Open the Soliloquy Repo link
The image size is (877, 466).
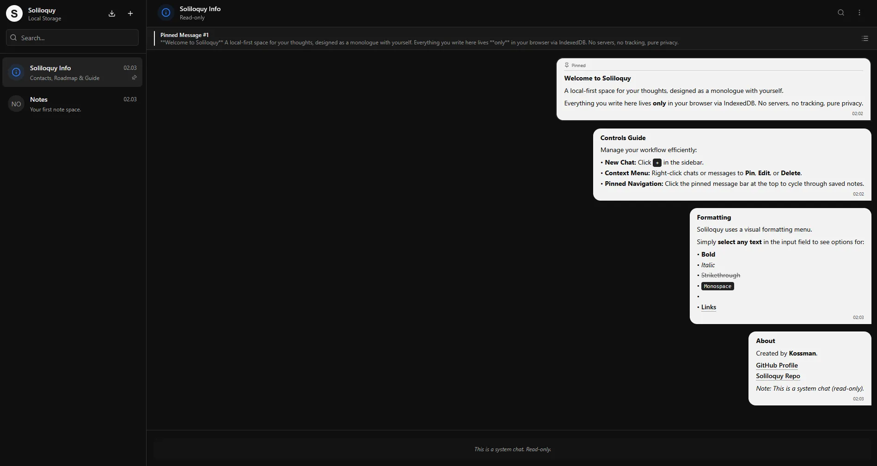(x=778, y=376)
